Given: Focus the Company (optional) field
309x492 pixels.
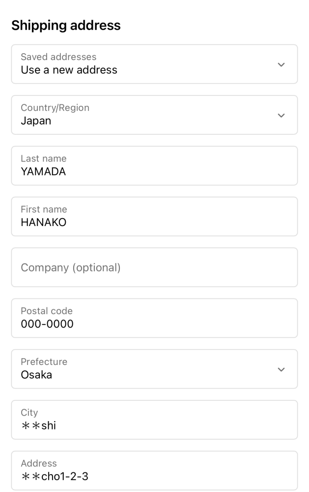Looking at the screenshot, I should 154,267.
